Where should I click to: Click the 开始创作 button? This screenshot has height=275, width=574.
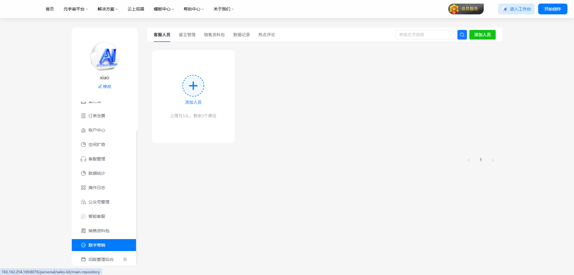[x=552, y=9]
